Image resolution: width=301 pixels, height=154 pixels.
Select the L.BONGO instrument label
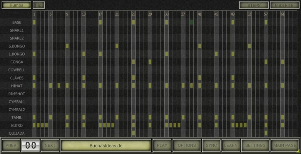[x=17, y=54]
